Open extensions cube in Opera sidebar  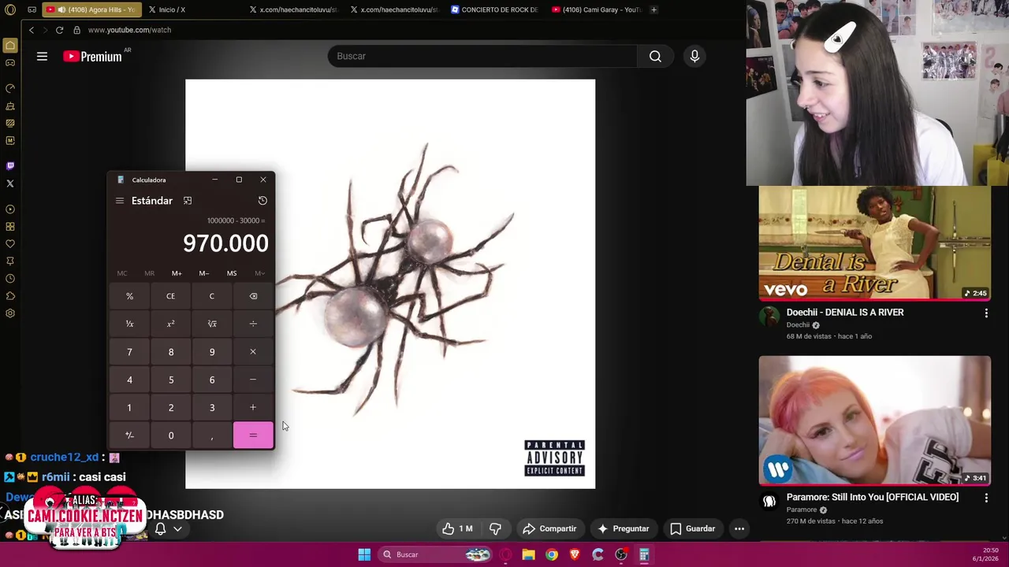10,296
